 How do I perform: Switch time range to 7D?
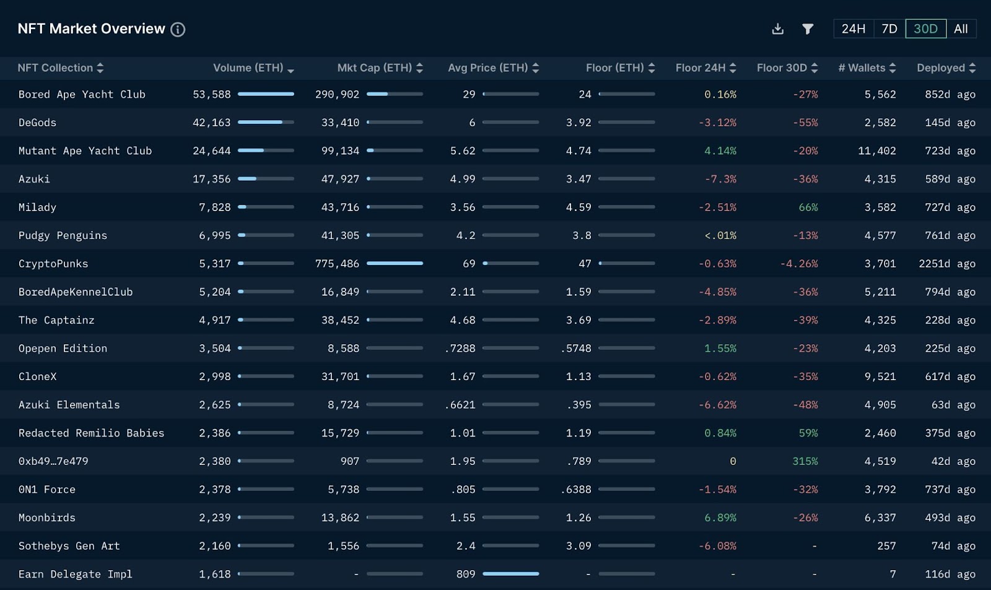click(x=889, y=29)
